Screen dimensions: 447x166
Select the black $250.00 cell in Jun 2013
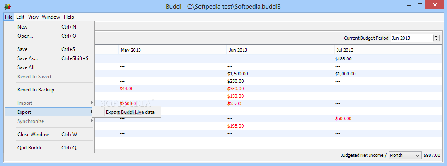(236, 81)
